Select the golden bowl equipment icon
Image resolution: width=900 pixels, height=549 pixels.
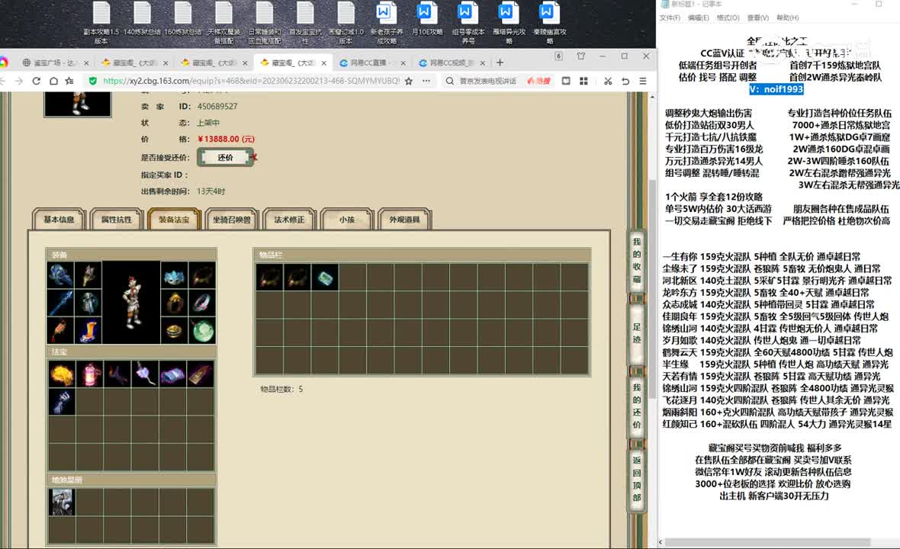point(174,330)
